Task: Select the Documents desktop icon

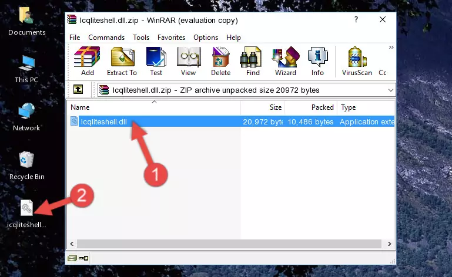Action: (26, 22)
